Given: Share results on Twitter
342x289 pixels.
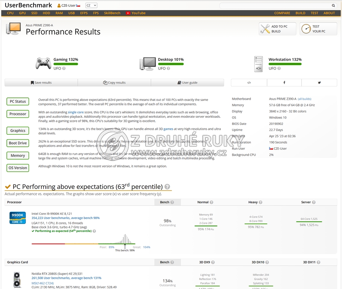Looking at the screenshot, I should [x=319, y=83].
